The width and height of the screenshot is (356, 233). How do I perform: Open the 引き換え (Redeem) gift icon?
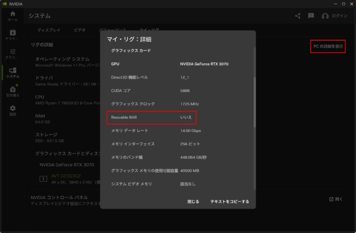pos(12,91)
